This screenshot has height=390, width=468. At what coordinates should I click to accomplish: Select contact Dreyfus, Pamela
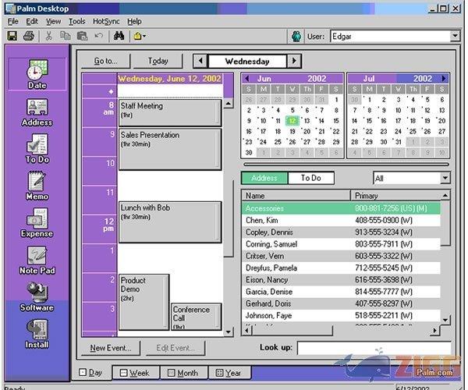[341, 268]
